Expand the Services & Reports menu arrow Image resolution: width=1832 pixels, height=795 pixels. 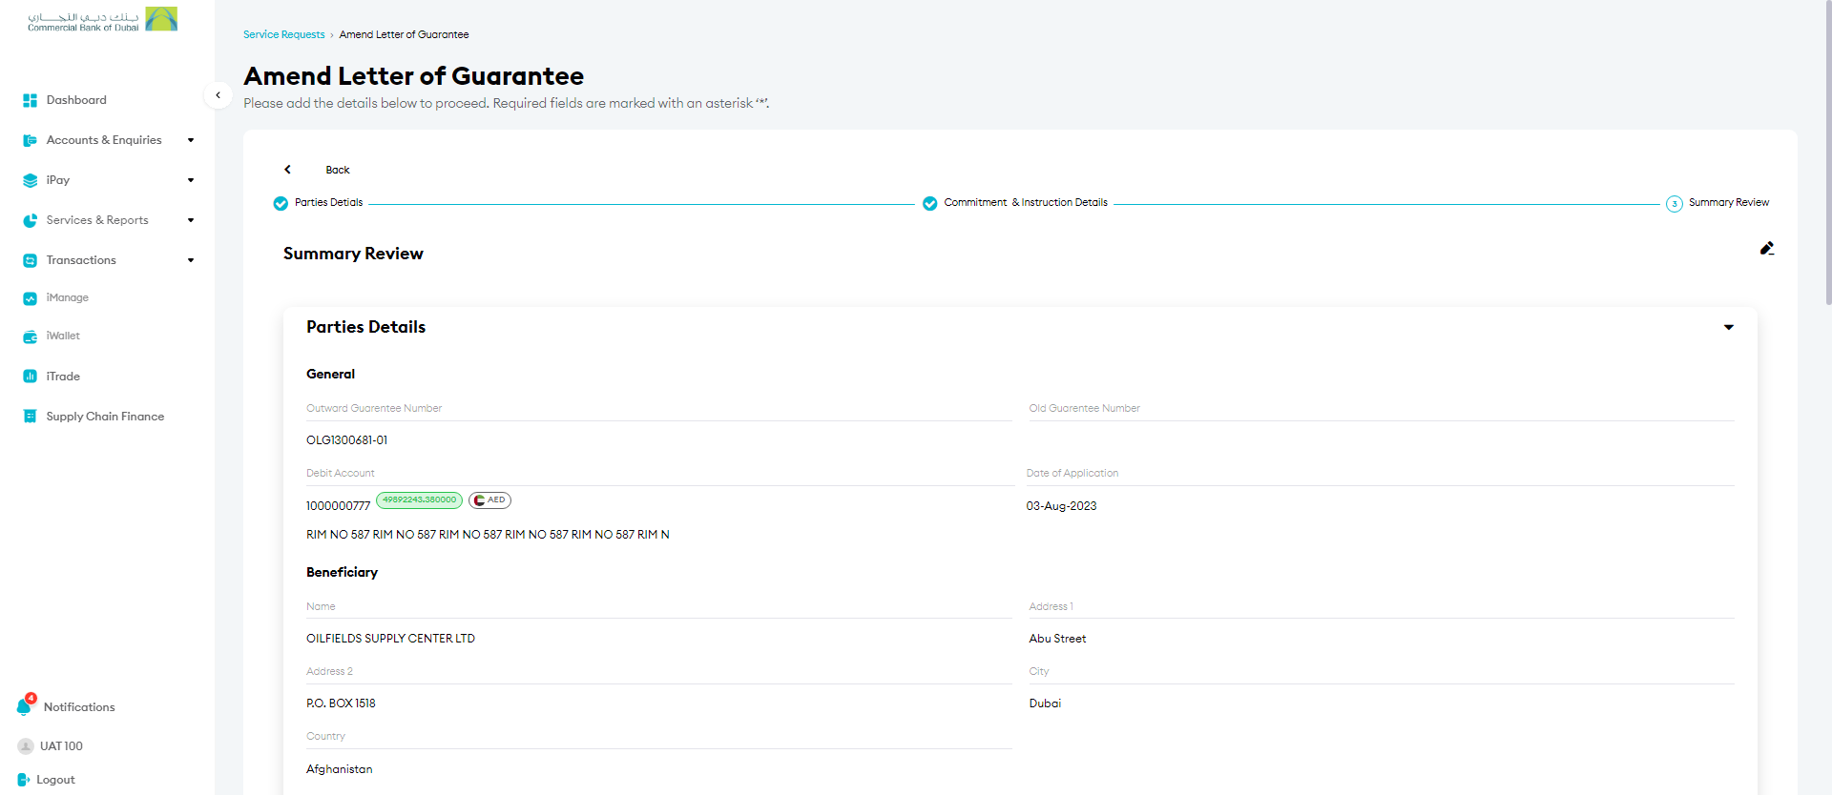click(x=191, y=220)
